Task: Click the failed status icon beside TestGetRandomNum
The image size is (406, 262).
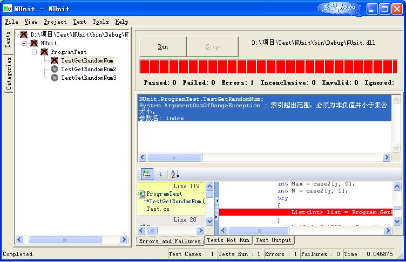Action: click(54, 61)
